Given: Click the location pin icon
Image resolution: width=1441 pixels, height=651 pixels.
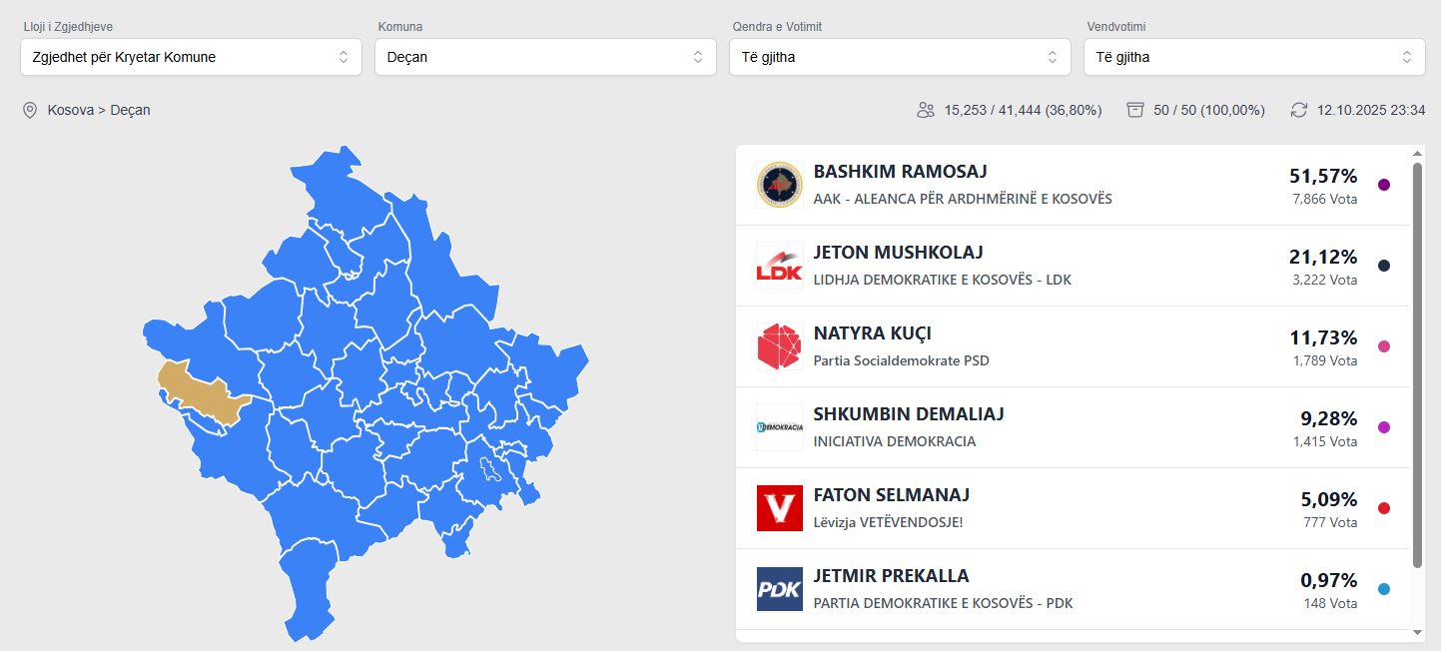Looking at the screenshot, I should click(x=30, y=110).
